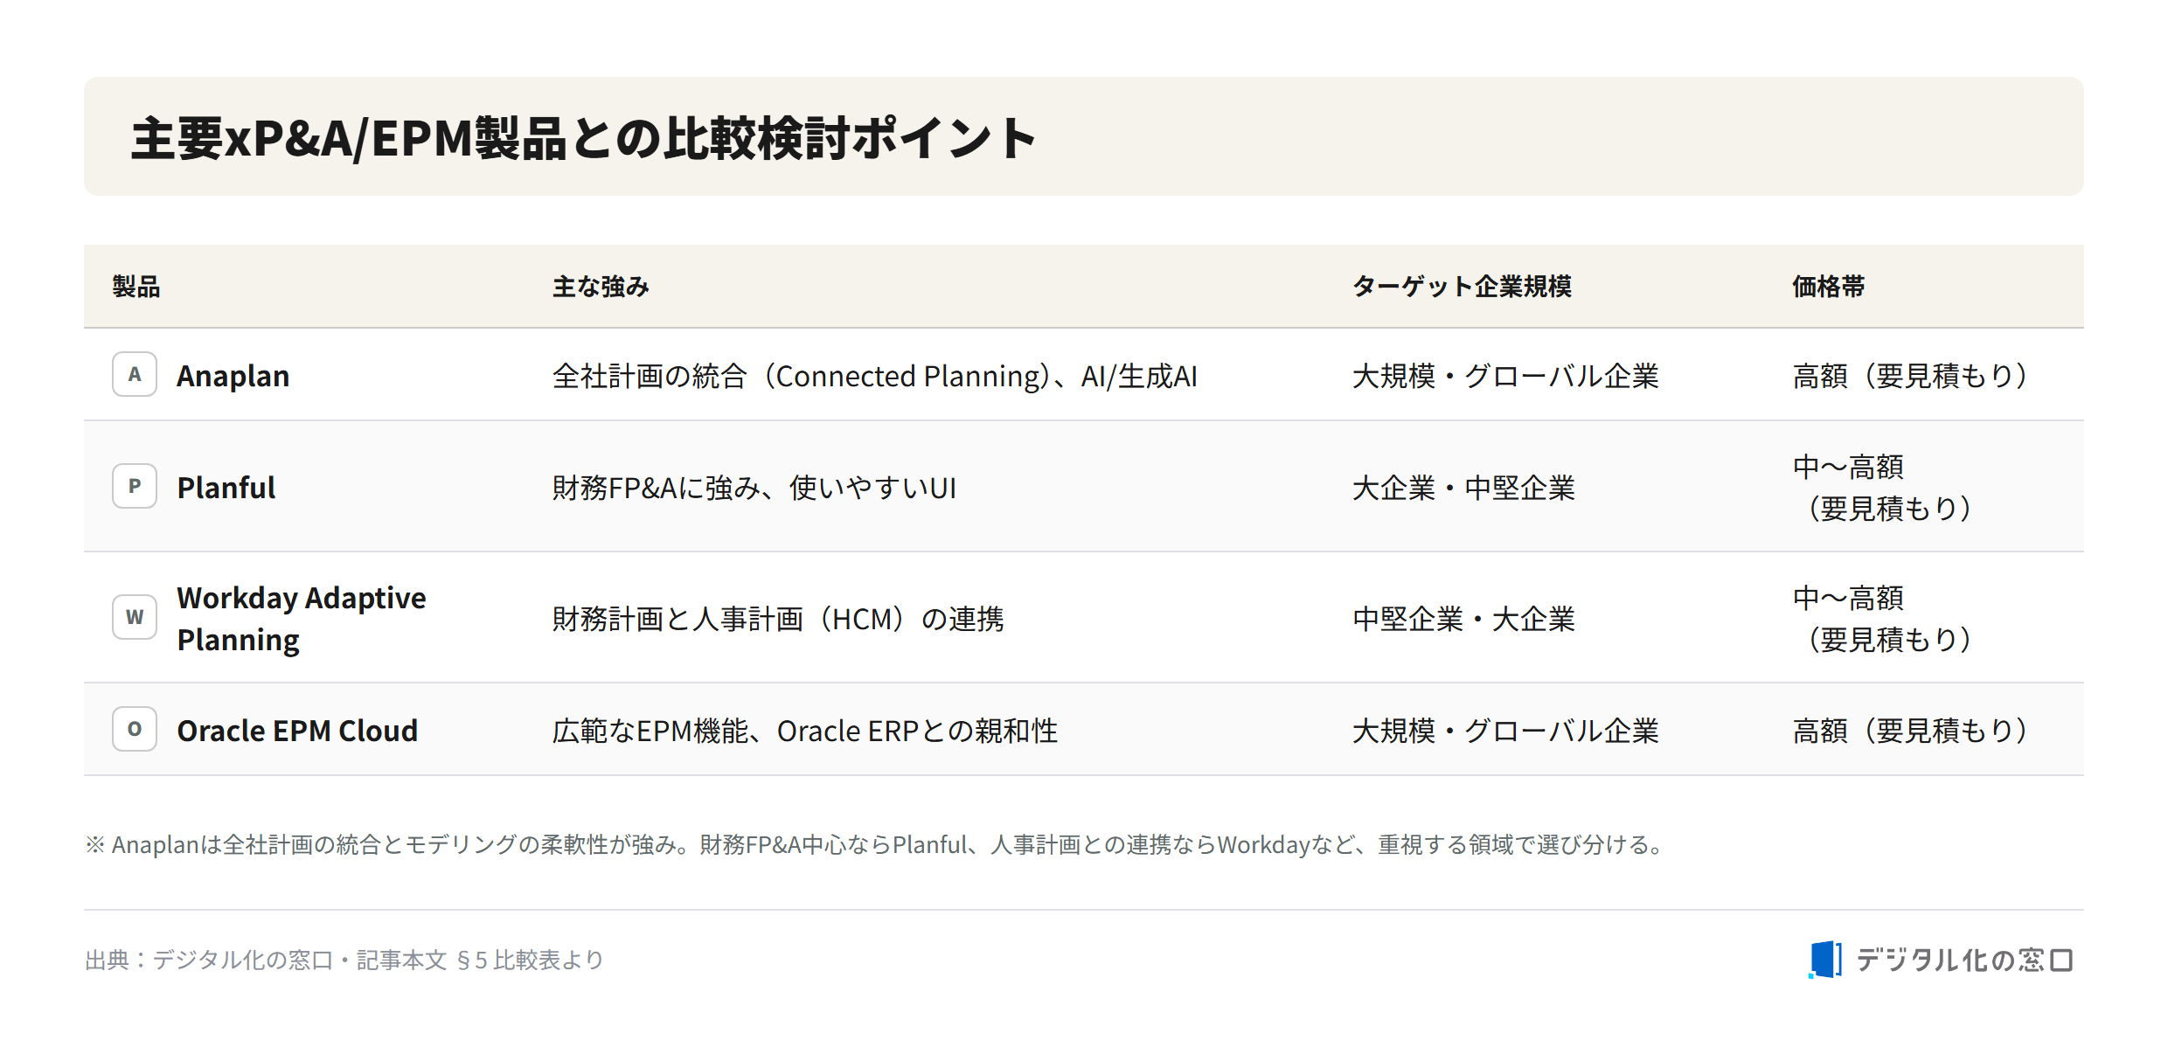Click Oracle's 大規模・グローバル企業 target cell
This screenshot has height=1061, width=2168.
tap(1505, 730)
